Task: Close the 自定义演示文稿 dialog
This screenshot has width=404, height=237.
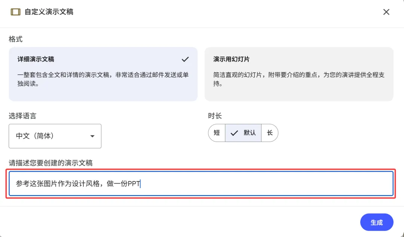Action: [x=386, y=12]
